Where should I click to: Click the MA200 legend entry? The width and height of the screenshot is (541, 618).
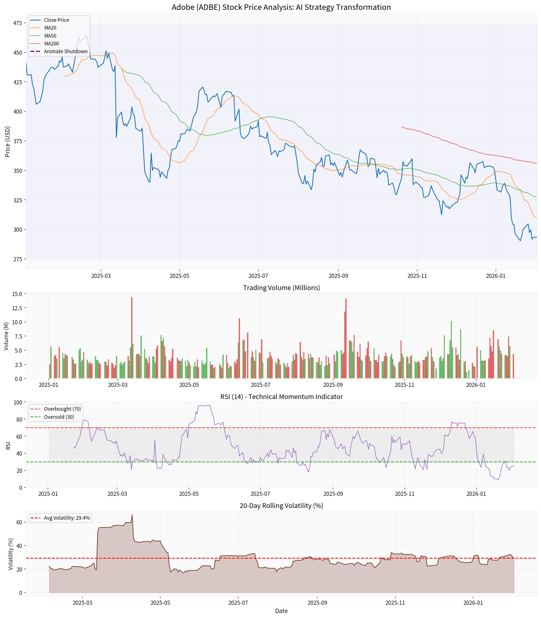tap(51, 44)
